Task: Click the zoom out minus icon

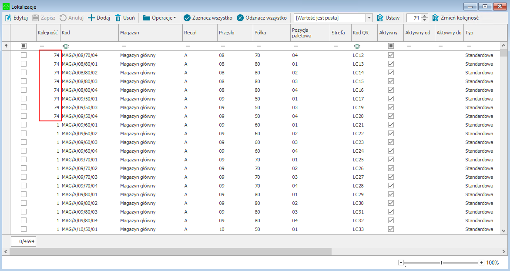Action: (401, 263)
